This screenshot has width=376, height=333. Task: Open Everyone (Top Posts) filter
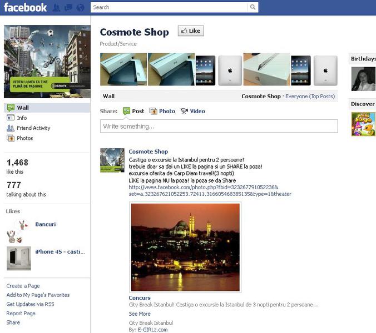point(310,96)
